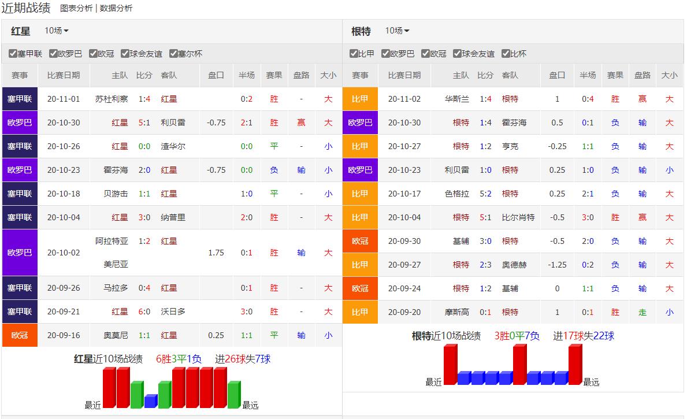Open the 比尔肖特 team link

pyautogui.click(x=518, y=217)
